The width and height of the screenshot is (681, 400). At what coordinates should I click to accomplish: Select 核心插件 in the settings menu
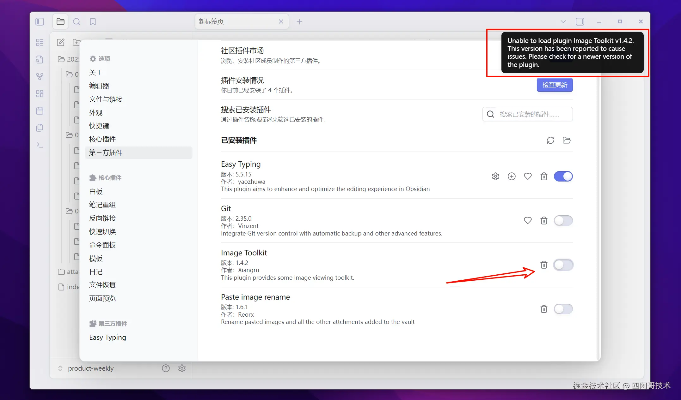coord(102,139)
